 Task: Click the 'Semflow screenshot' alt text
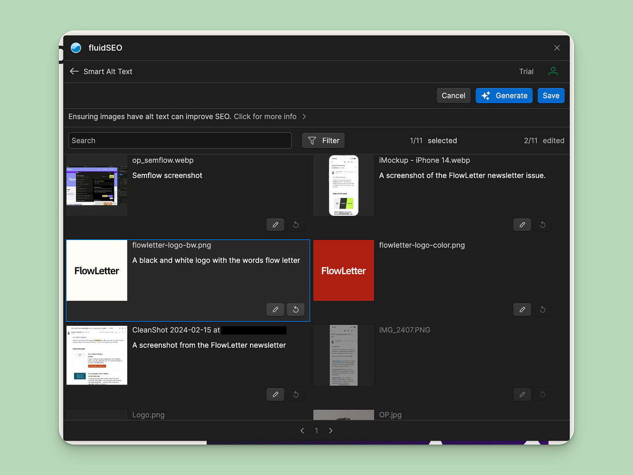[167, 175]
